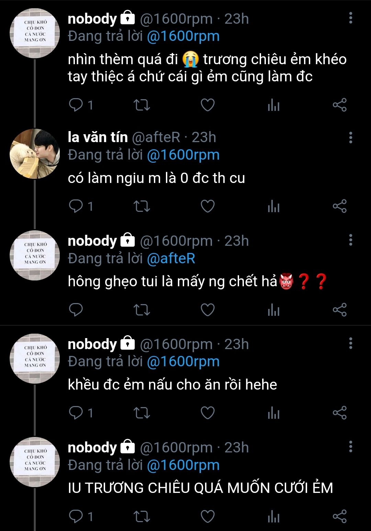Like la văn tín's reply tweet
Image resolution: width=371 pixels, height=531 pixels.
pos(207,206)
